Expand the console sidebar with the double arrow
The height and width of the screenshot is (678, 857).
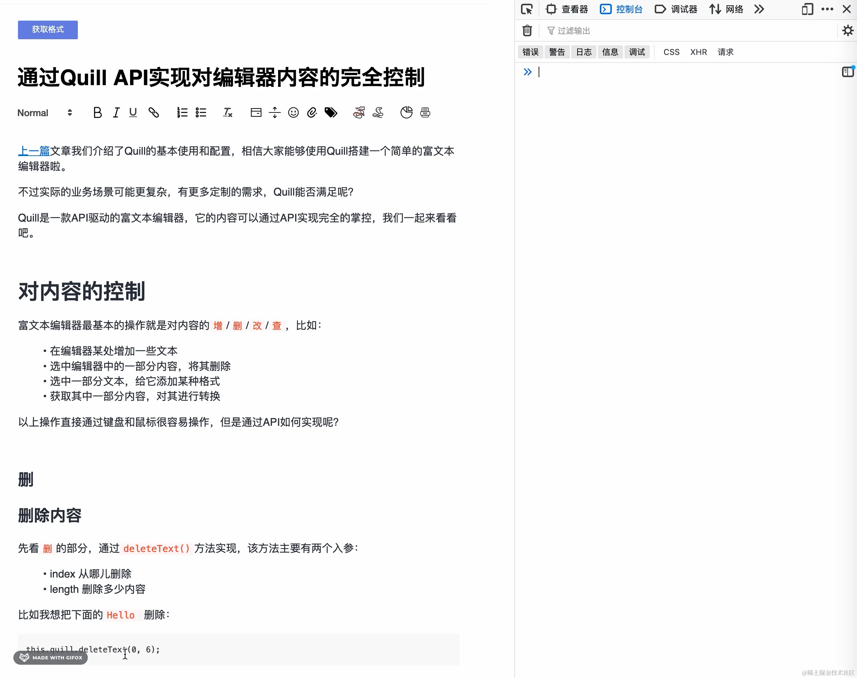tap(528, 72)
